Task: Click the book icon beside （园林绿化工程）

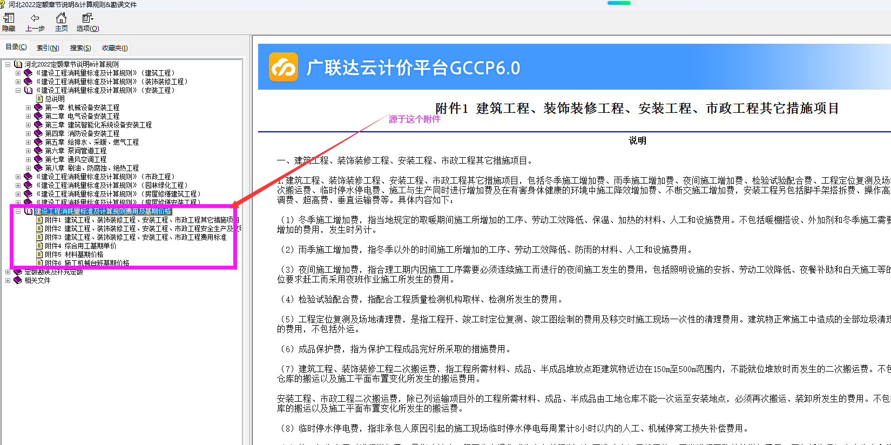Action: [28, 185]
